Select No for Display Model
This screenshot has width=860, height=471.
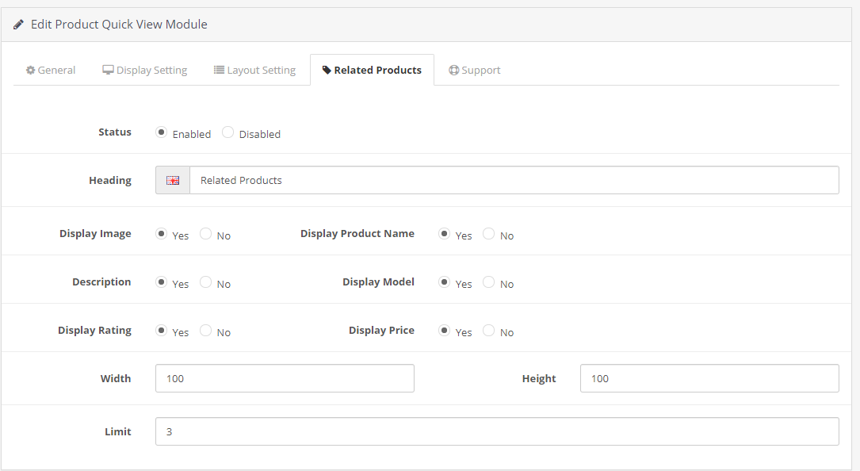click(x=489, y=282)
